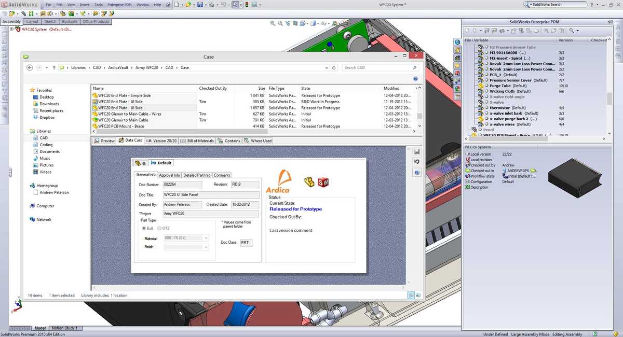Click the Undo icon beside the data card
623x337 pixels.
pos(416,162)
